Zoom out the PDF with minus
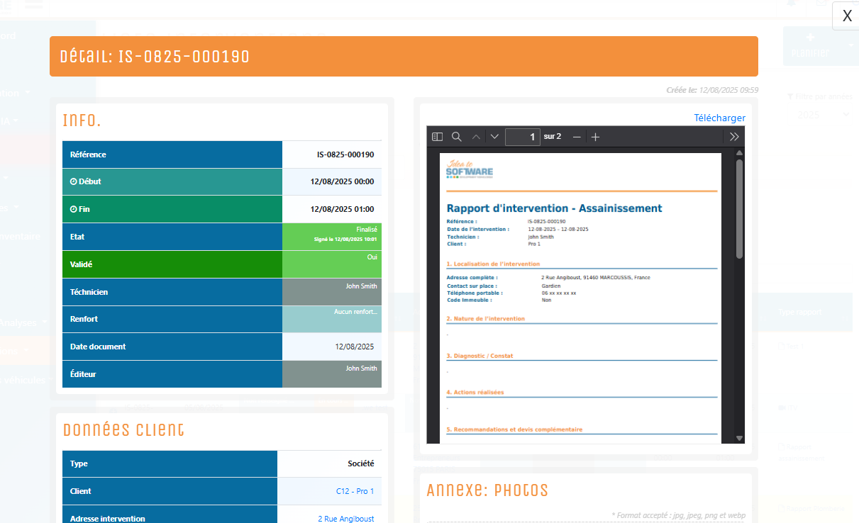859x523 pixels. [x=577, y=137]
